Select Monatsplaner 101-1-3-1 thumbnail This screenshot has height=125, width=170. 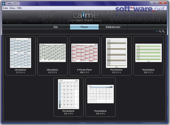click(x=69, y=94)
